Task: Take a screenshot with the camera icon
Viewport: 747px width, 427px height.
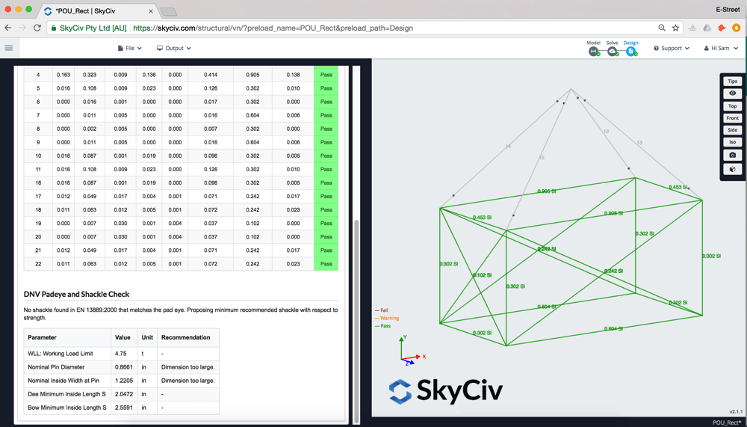Action: [x=732, y=155]
